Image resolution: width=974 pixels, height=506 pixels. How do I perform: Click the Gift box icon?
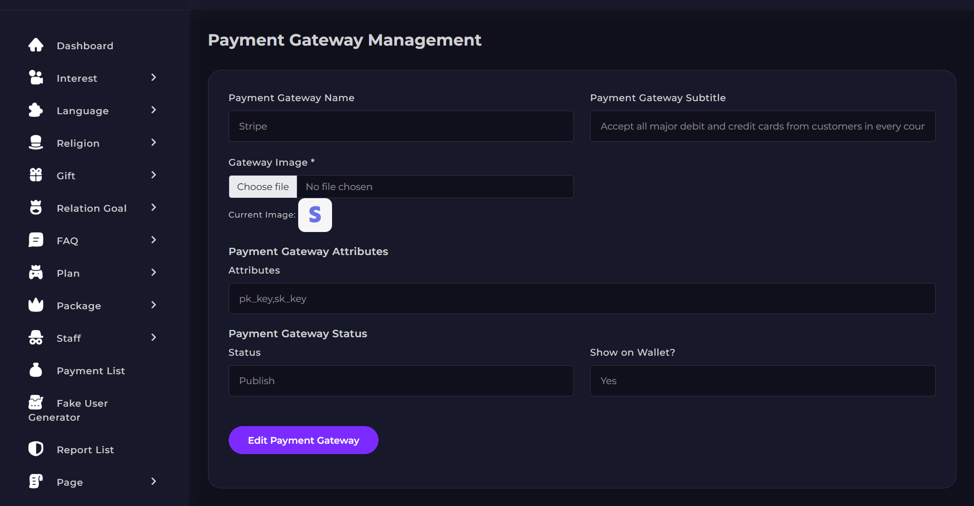click(36, 175)
